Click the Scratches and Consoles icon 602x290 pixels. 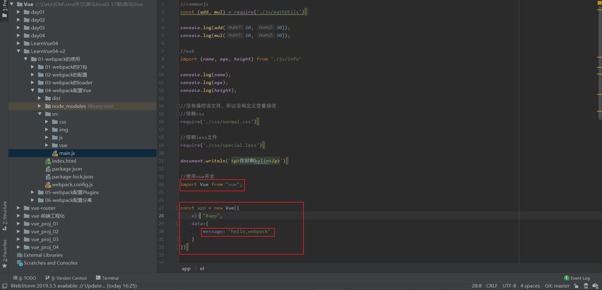[x=20, y=263]
